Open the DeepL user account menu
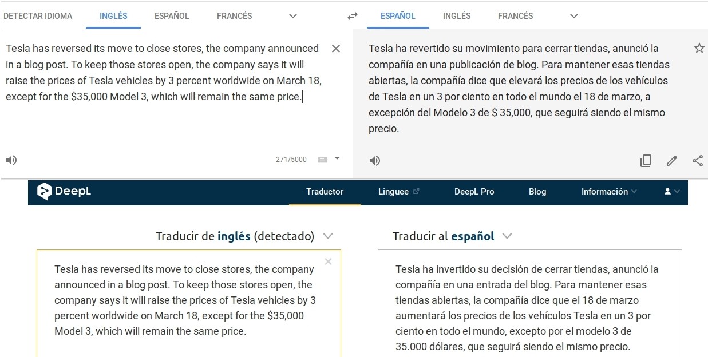The height and width of the screenshot is (357, 708). [x=672, y=192]
